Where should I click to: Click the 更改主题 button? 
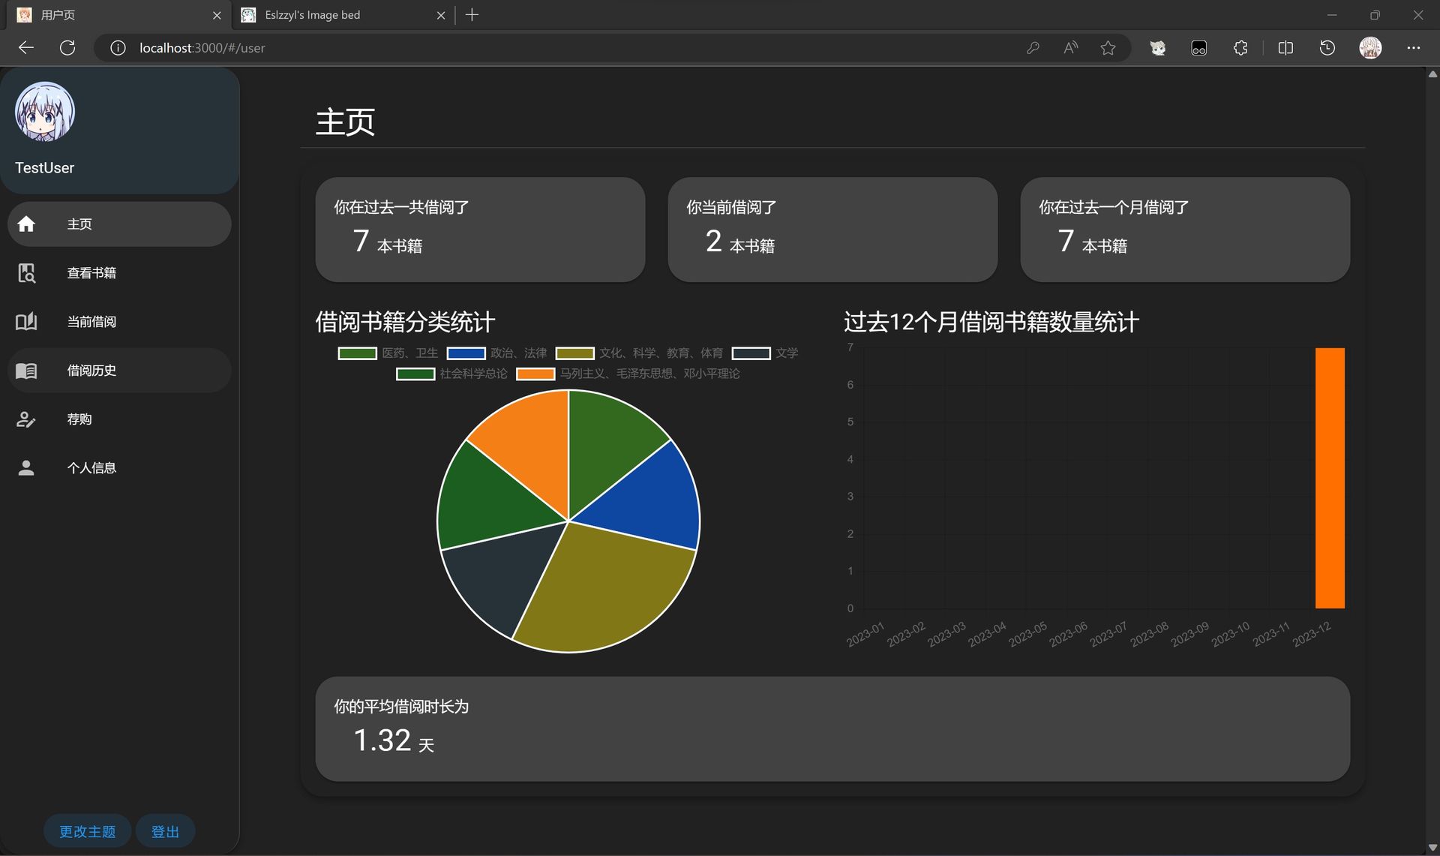click(x=87, y=831)
